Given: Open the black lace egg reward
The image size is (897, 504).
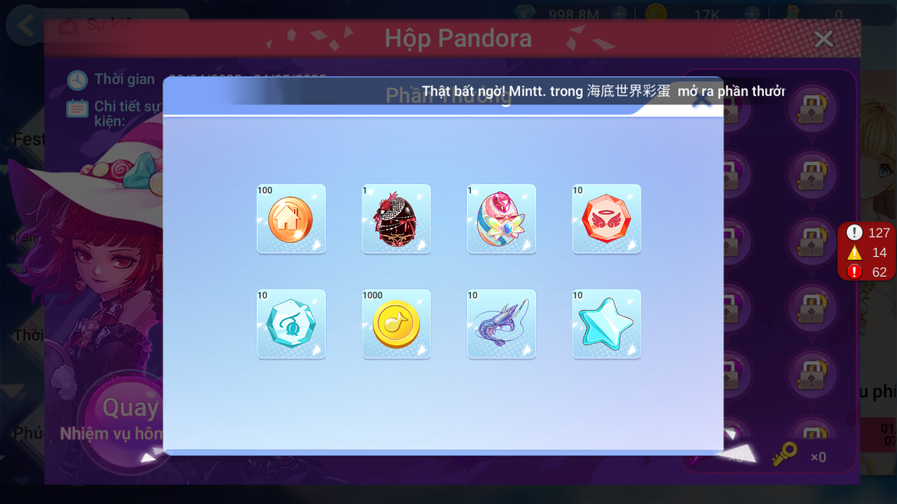Looking at the screenshot, I should pos(396,219).
